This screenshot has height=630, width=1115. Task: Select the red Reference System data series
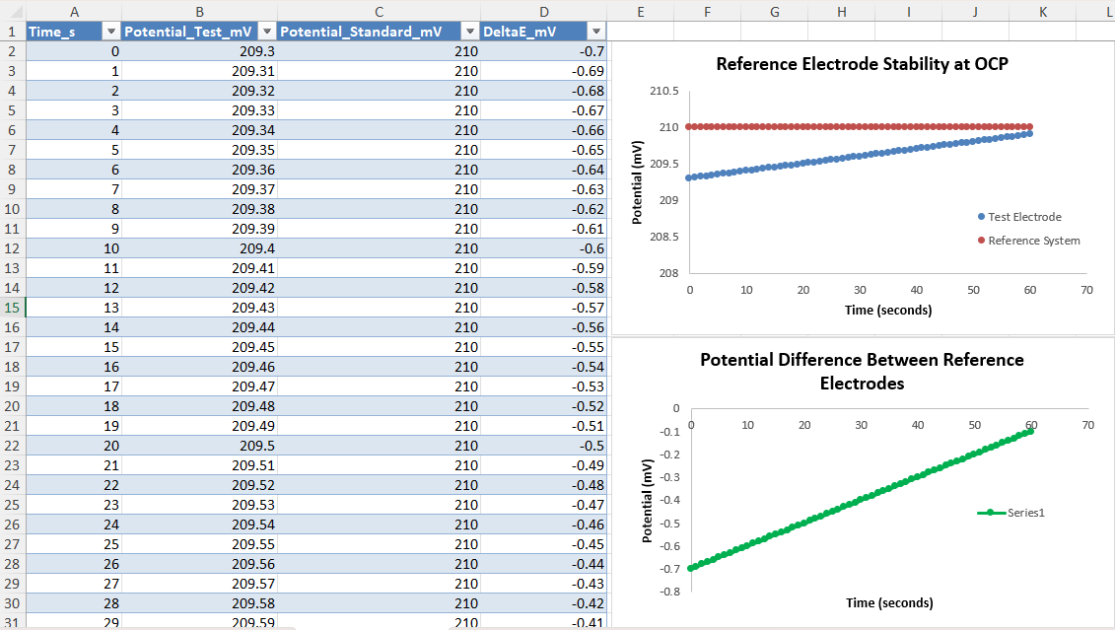tap(861, 126)
